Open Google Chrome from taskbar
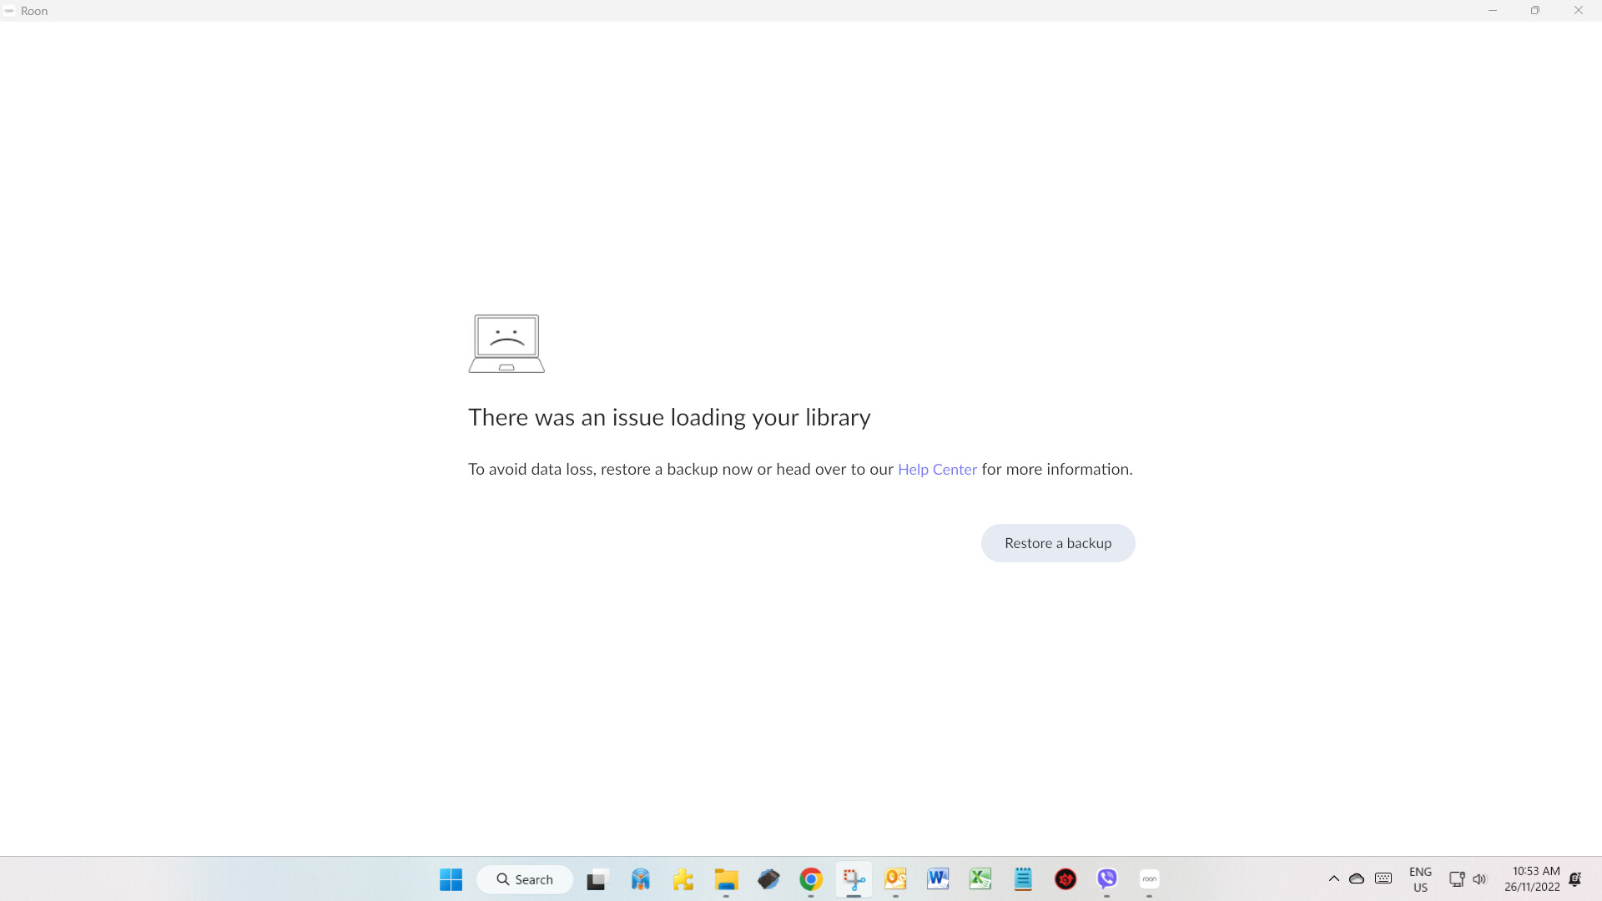 (810, 879)
